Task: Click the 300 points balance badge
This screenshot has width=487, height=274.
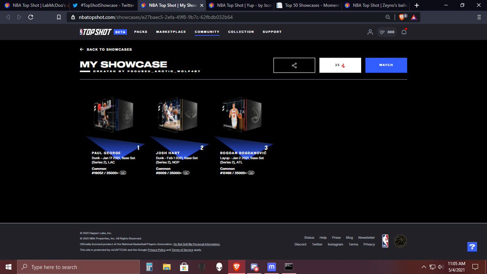Action: coord(386,32)
